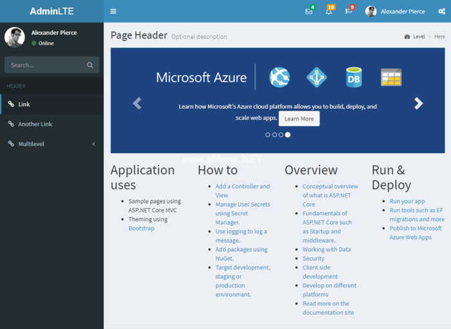Screen dimensions: 451x329
Task: Focus the sidebar Search field
Action: pyautogui.click(x=46, y=65)
